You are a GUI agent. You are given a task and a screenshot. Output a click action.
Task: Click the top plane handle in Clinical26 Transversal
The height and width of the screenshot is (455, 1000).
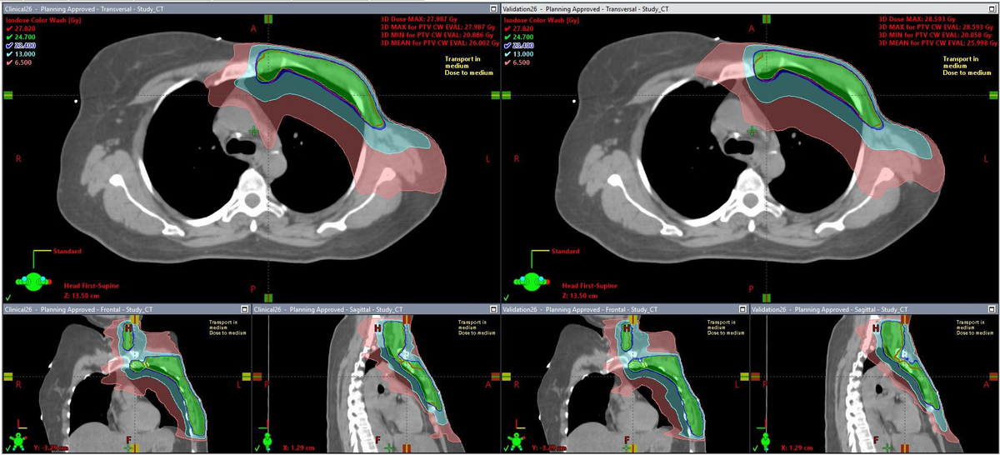(x=268, y=18)
